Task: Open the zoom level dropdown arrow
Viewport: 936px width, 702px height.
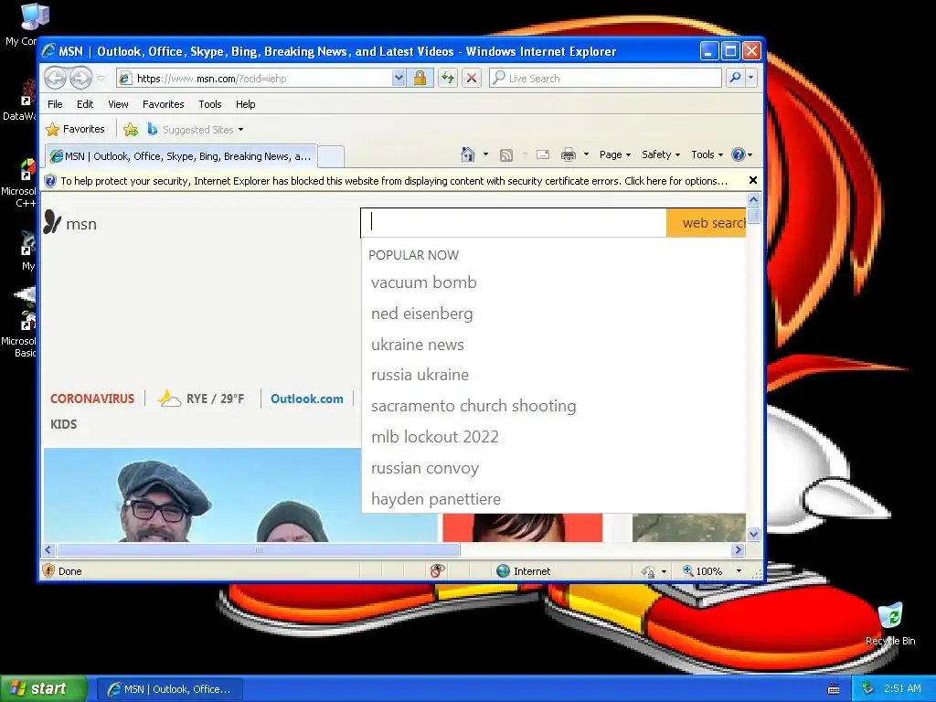Action: pos(739,571)
